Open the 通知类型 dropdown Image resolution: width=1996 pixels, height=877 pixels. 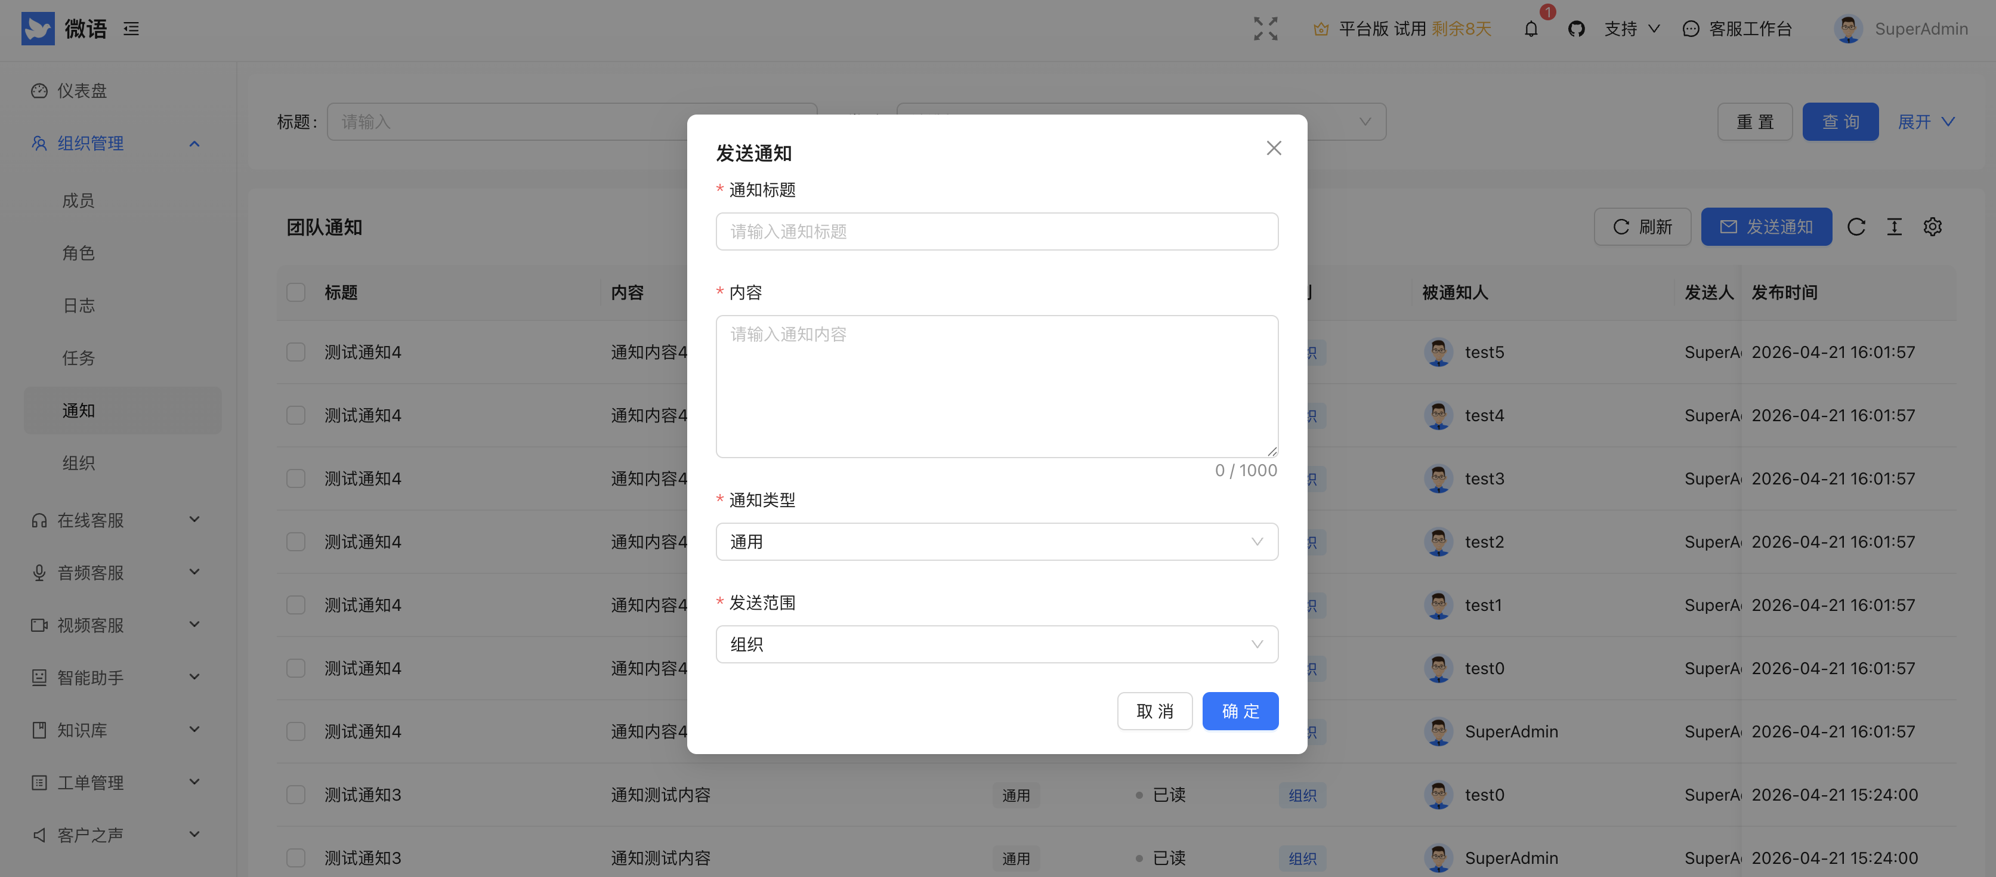point(996,542)
